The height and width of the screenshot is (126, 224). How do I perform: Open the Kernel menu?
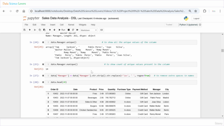(x=71, y=25)
